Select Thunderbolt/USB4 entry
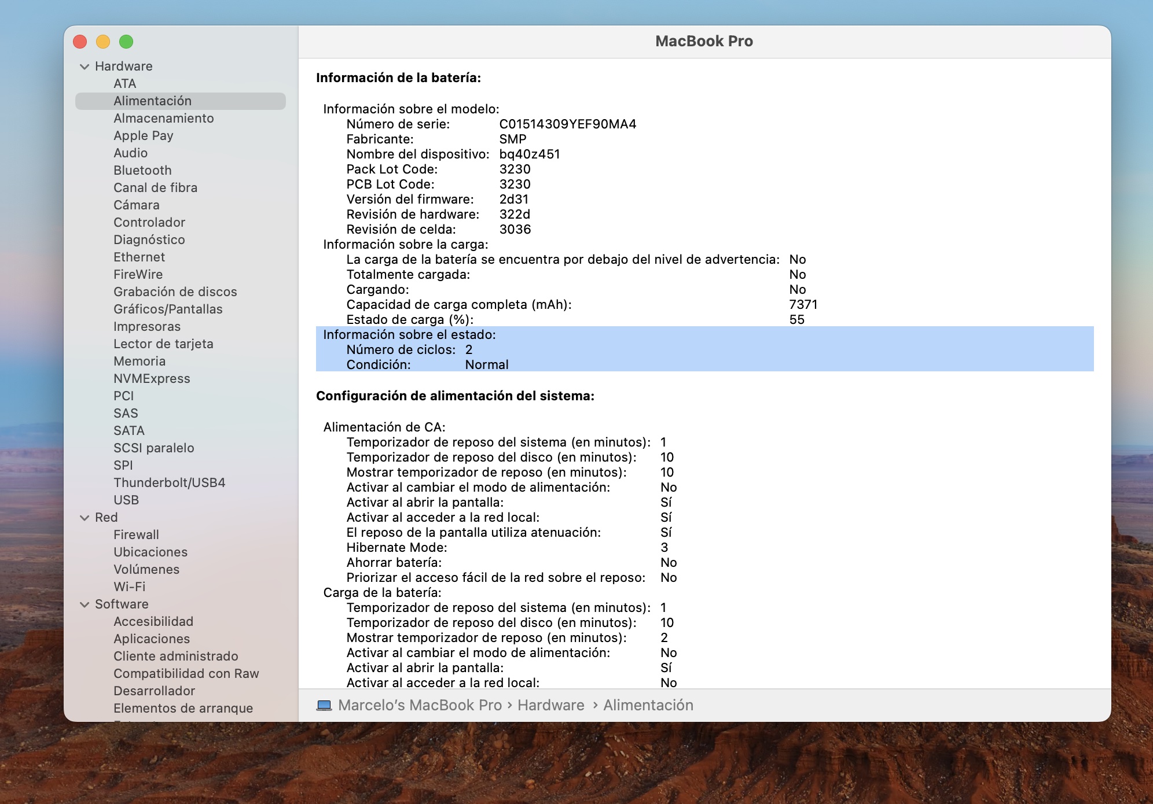This screenshot has height=804, width=1153. click(170, 482)
